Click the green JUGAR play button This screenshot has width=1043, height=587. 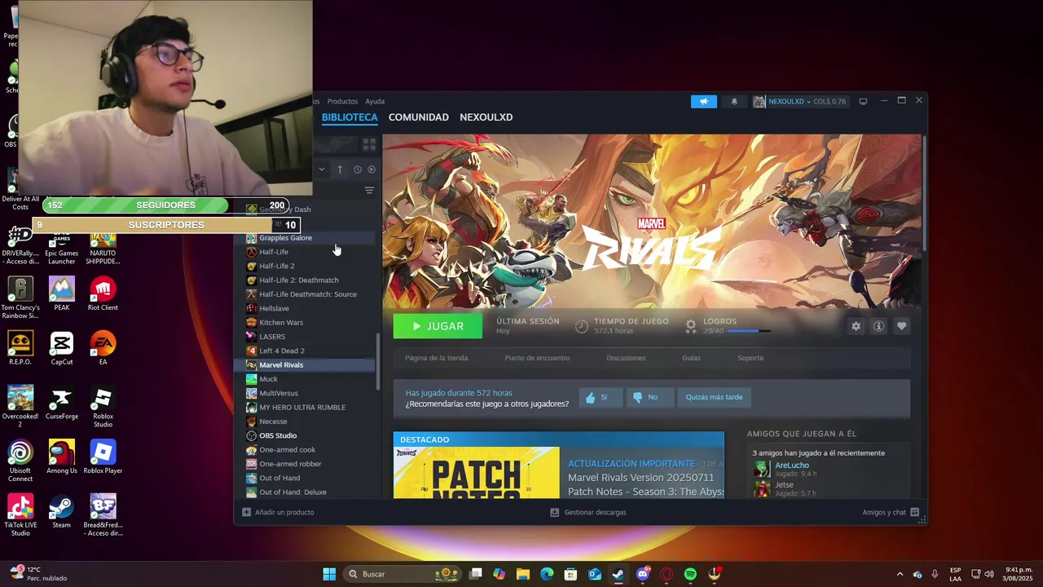pyautogui.click(x=438, y=326)
